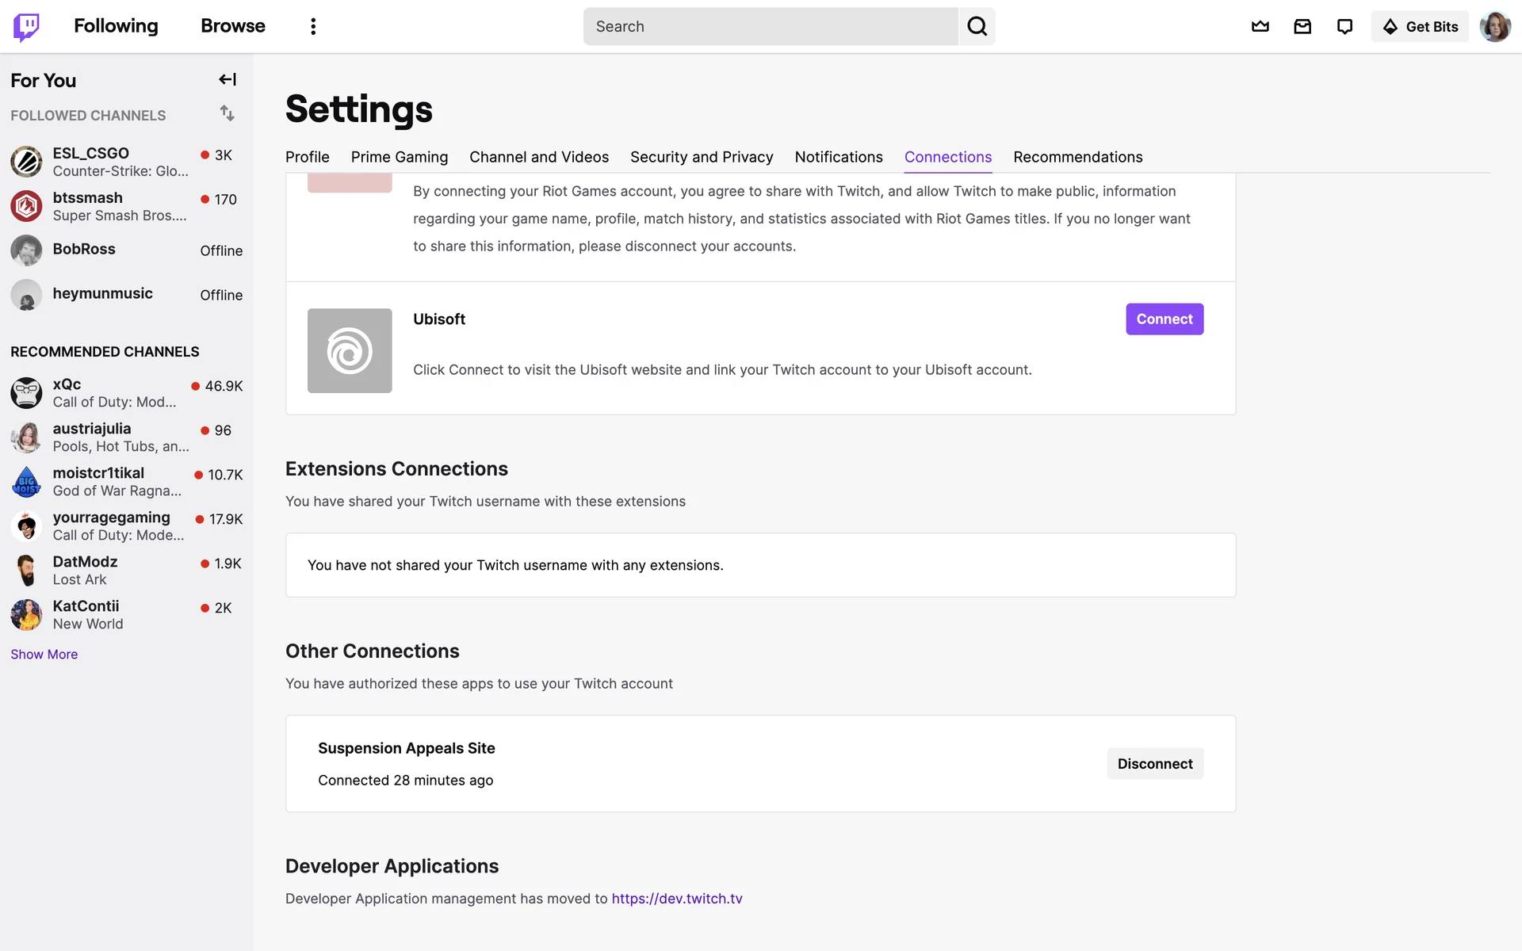
Task: Click the Ubisoft logo thumbnail
Action: [350, 350]
